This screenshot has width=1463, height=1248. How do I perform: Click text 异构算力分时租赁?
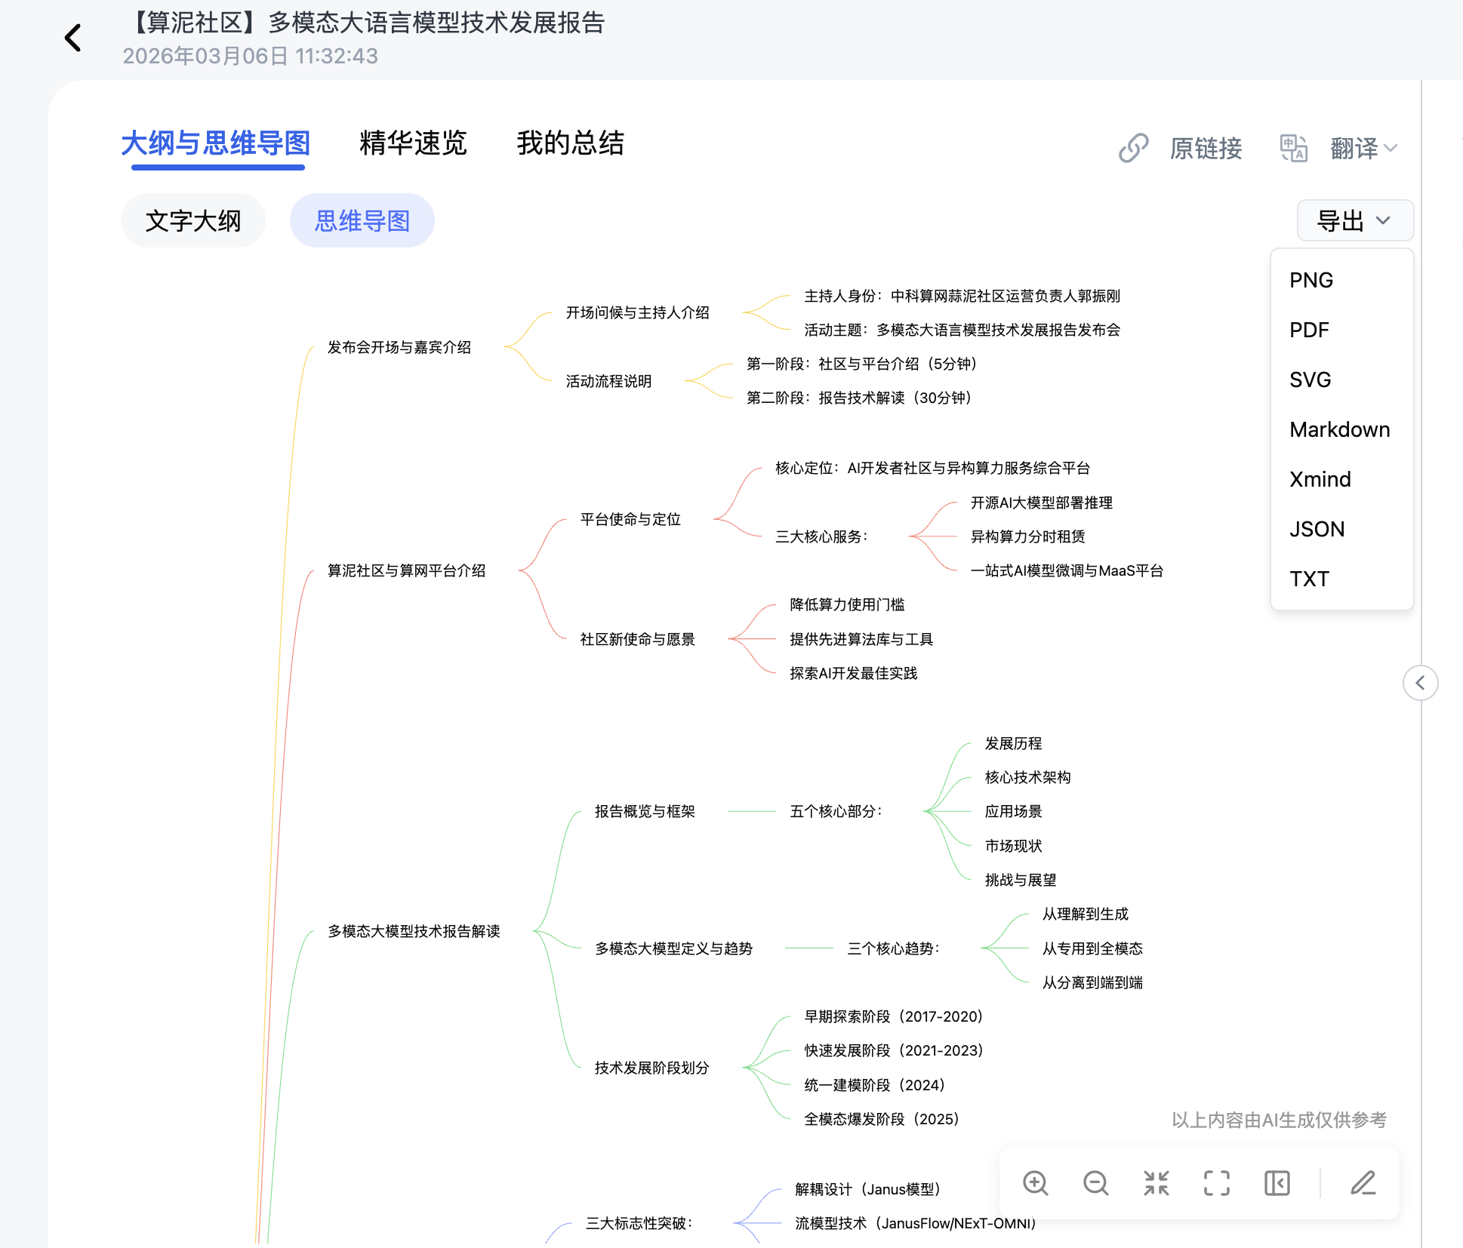point(1027,536)
